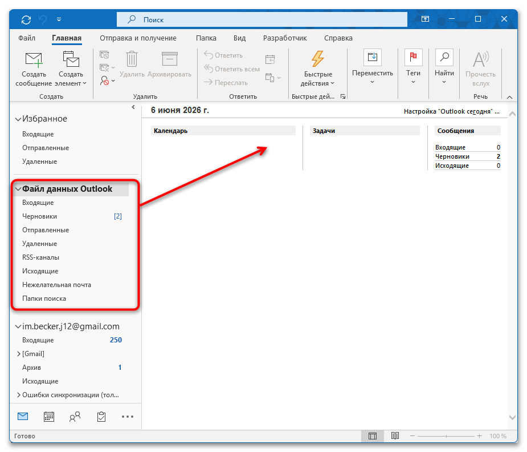Switch to the Главная tab
The height and width of the screenshot is (452, 527).
(x=67, y=38)
